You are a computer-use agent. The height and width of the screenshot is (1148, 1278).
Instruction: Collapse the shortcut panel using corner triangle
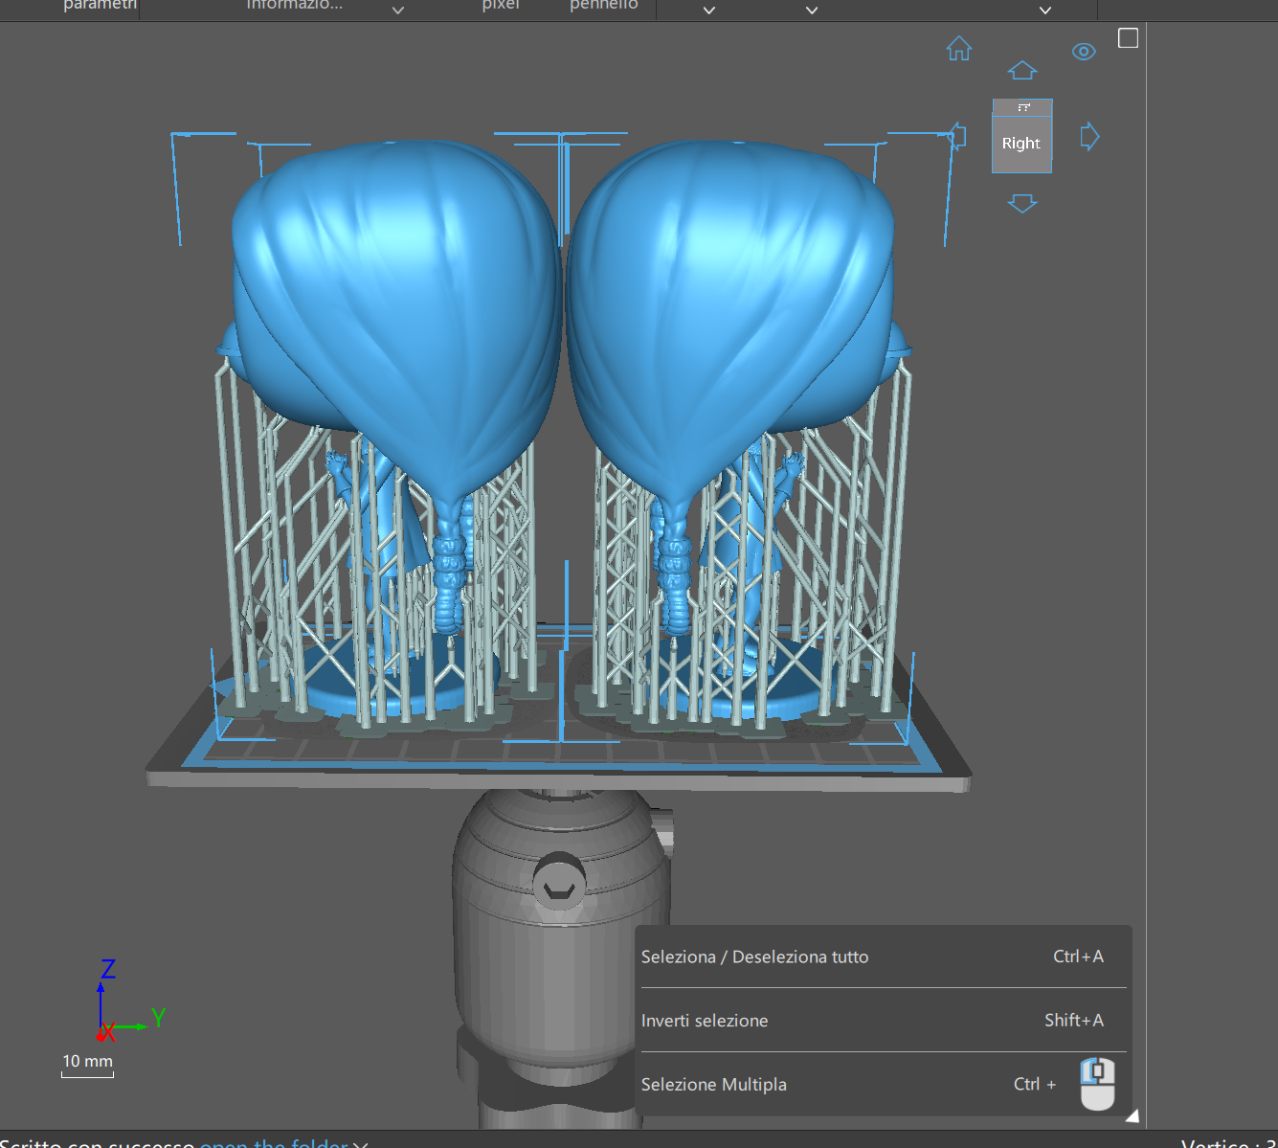(x=1132, y=1115)
